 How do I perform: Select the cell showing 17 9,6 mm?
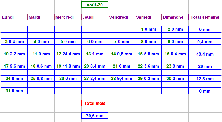14,66
